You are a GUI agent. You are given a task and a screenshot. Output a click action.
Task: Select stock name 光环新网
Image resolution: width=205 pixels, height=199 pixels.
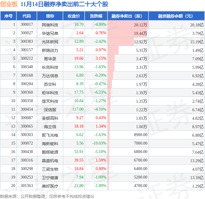(50, 42)
